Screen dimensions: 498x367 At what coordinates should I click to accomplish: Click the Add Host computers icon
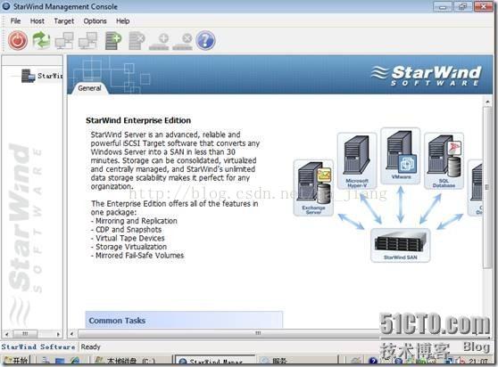pyautogui.click(x=64, y=41)
